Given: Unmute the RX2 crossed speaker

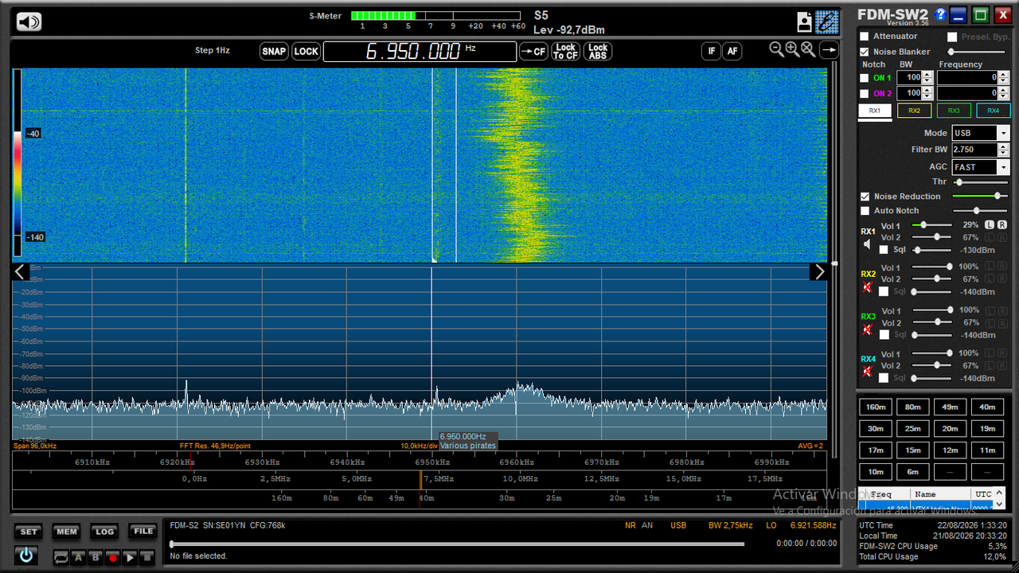Looking at the screenshot, I should click(868, 287).
